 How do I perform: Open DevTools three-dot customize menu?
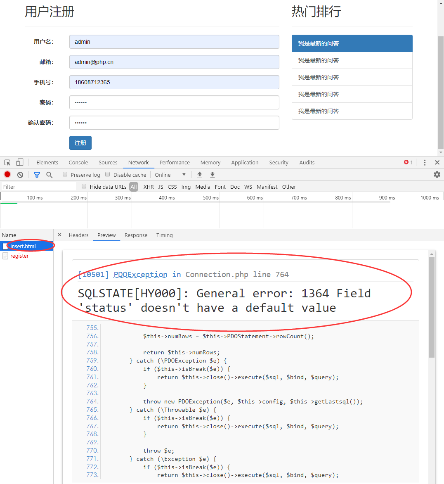(x=425, y=163)
